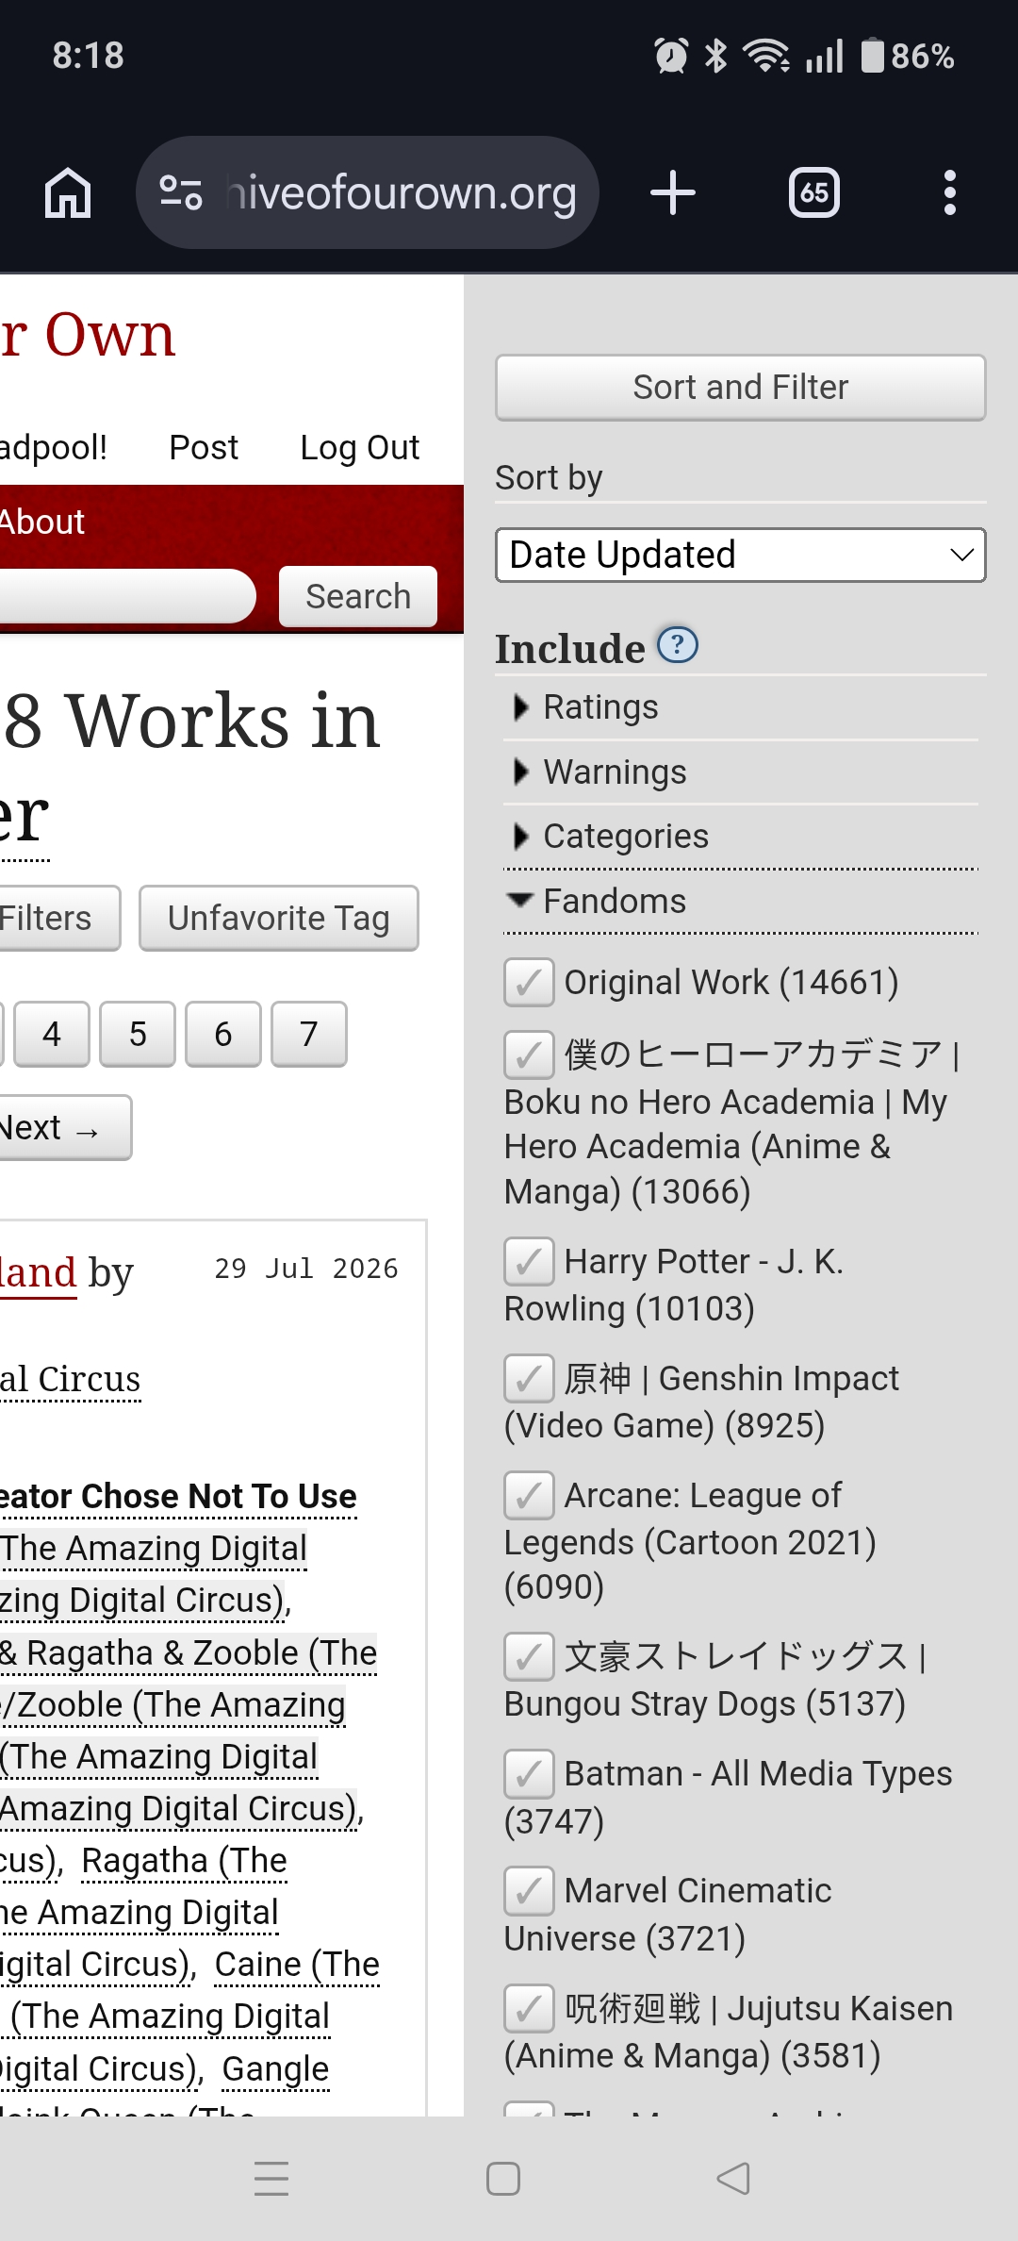The image size is (1018, 2241).
Task: Click Log Out in the header
Action: (359, 447)
